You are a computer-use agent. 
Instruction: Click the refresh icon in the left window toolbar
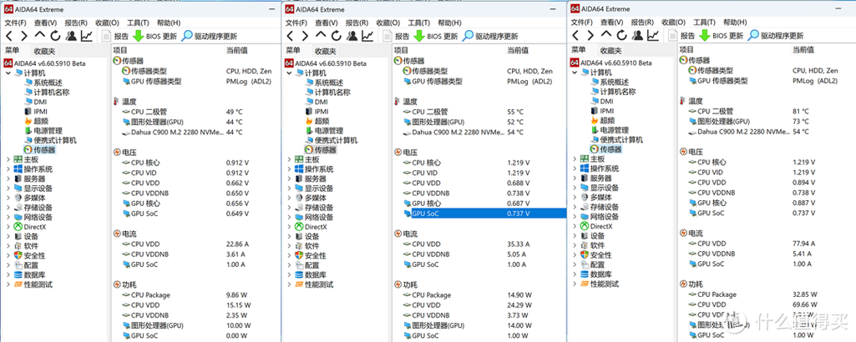pos(55,36)
